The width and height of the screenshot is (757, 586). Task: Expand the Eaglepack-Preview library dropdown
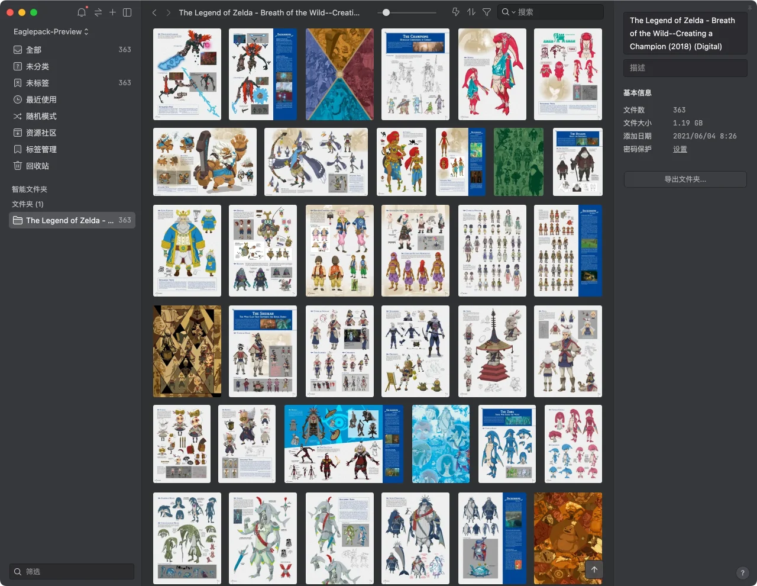click(51, 31)
